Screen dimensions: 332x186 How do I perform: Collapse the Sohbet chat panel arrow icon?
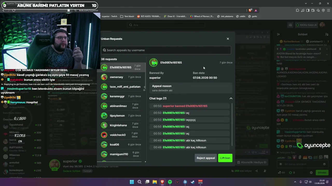click(278, 34)
